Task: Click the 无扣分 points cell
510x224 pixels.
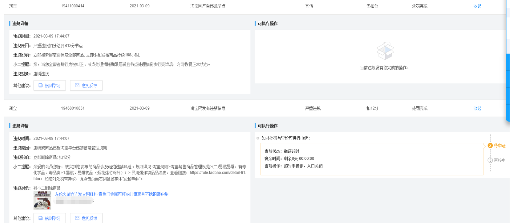Action: pos(372,6)
